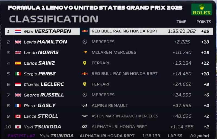This screenshot has width=217, height=139.
Task: Click the AlphaTauri logo beside Tsunoda
Action: [x=85, y=127]
